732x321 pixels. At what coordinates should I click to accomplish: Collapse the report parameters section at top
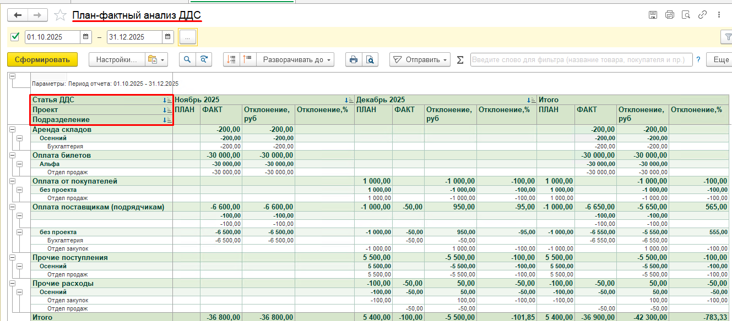point(12,76)
